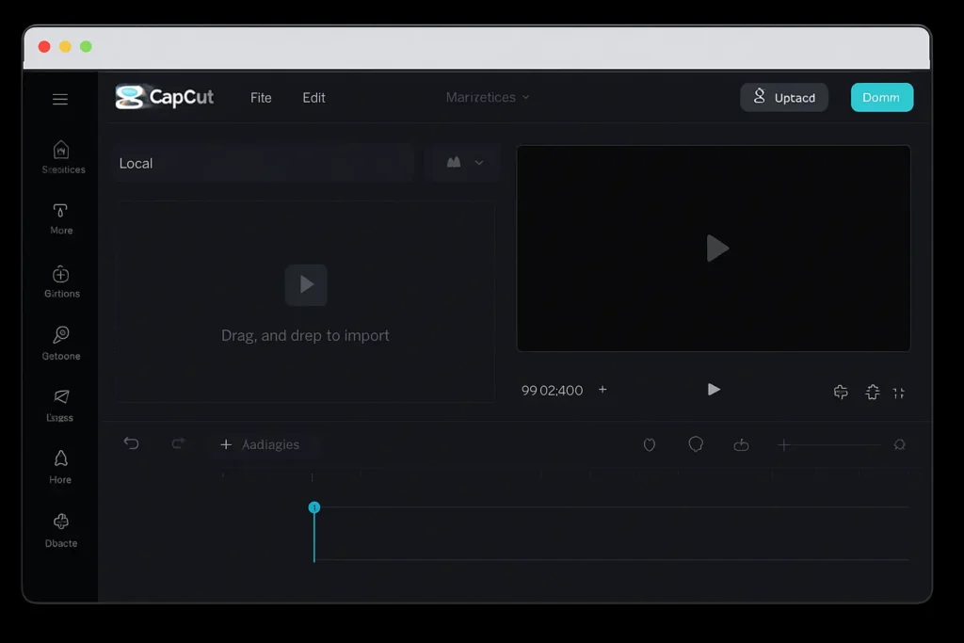964x643 pixels.
Task: Click the teal Domm button
Action: click(881, 98)
